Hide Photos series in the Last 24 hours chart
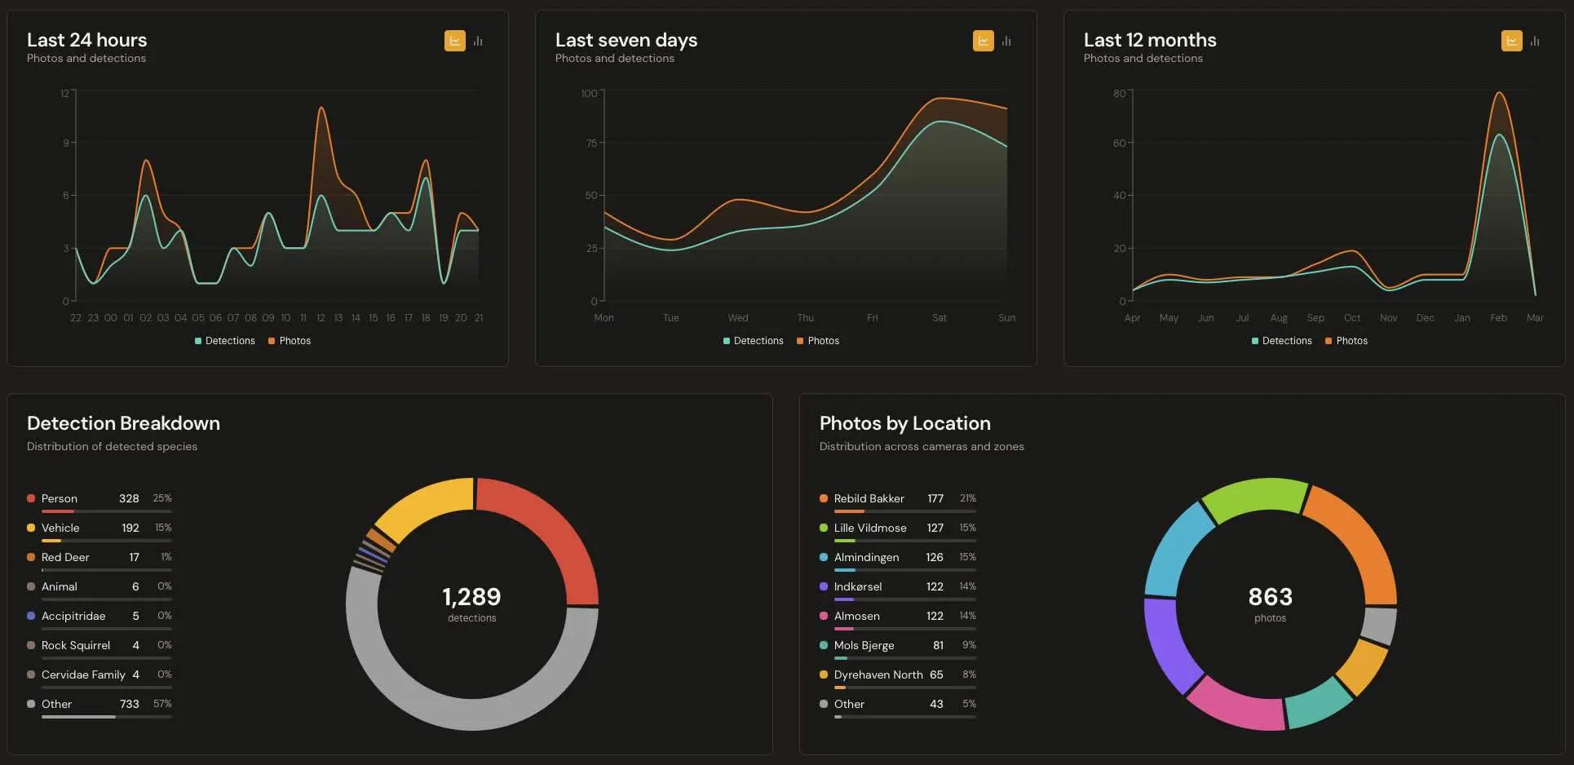 (x=290, y=341)
